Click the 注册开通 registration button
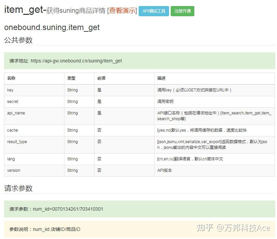This screenshot has width=277, height=239. click(x=182, y=11)
